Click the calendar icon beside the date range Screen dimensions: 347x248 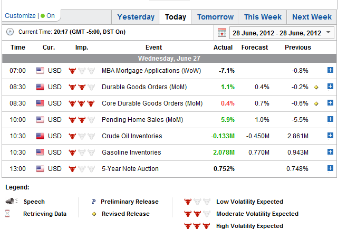click(x=221, y=33)
